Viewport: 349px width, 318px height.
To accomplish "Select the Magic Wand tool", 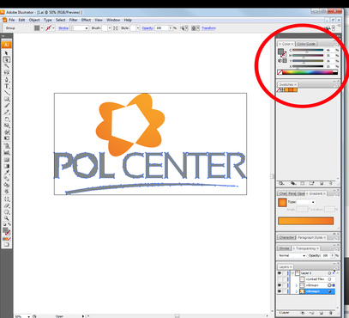I will coord(6,66).
